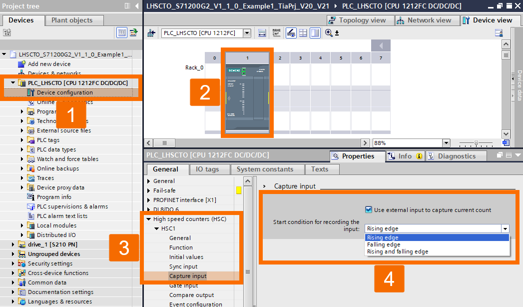Image resolution: width=523 pixels, height=307 pixels.
Task: Collapse the PLC_LHSCTO tree node
Action: (x=12, y=83)
